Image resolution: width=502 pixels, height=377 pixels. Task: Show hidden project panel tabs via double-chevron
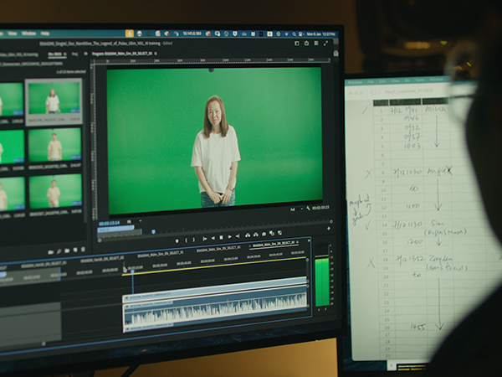point(85,54)
